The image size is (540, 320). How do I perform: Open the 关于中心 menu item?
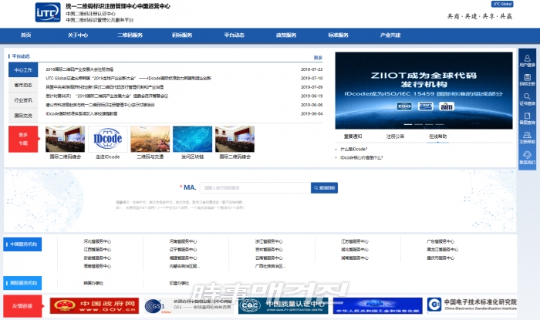[78, 35]
